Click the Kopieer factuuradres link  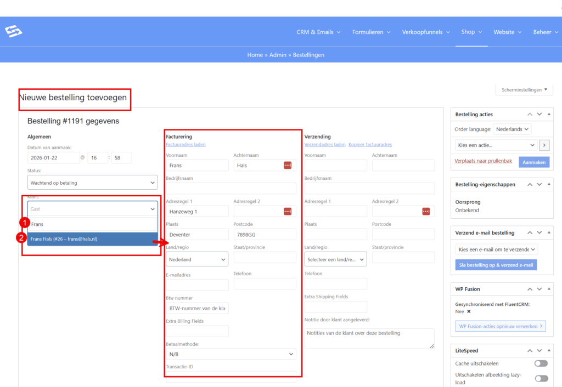[x=370, y=145]
